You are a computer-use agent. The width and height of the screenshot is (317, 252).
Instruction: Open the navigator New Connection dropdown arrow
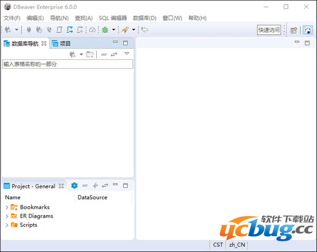click(81, 54)
